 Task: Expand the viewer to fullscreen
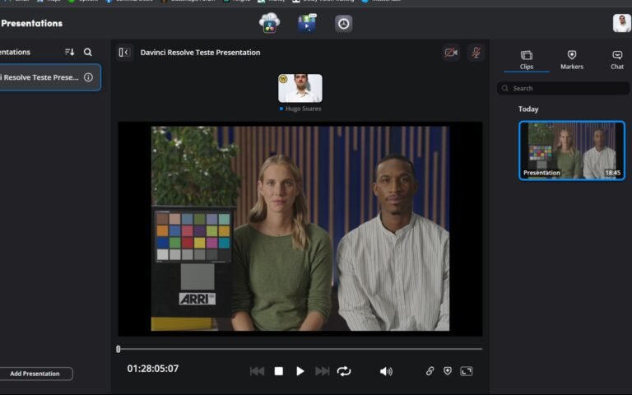(x=467, y=371)
